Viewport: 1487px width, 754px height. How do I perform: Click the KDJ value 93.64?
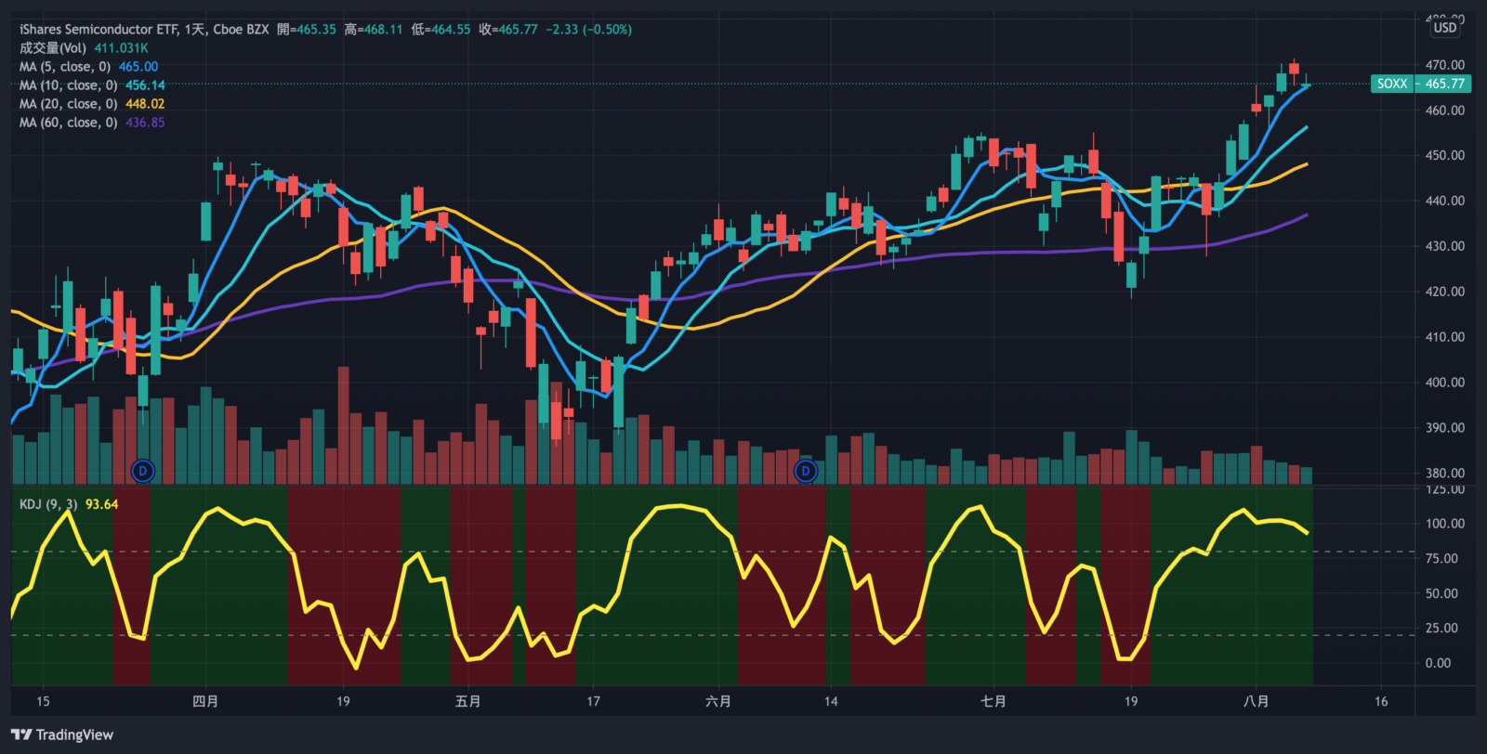[x=101, y=504]
